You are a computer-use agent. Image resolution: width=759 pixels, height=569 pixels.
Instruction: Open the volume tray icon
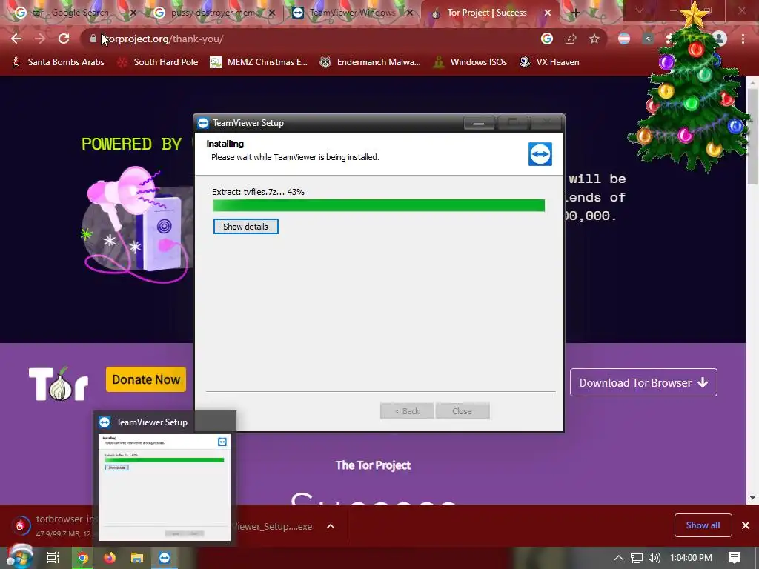click(x=654, y=558)
